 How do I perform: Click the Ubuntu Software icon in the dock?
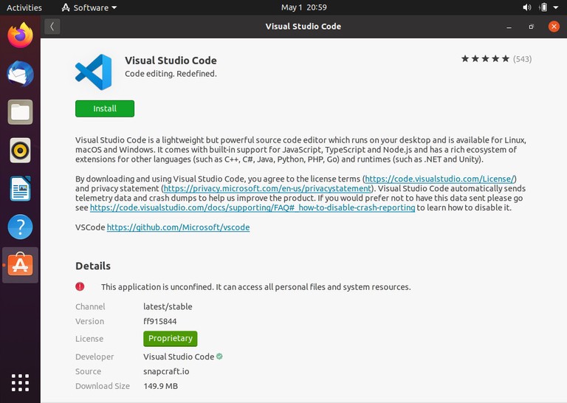point(20,265)
